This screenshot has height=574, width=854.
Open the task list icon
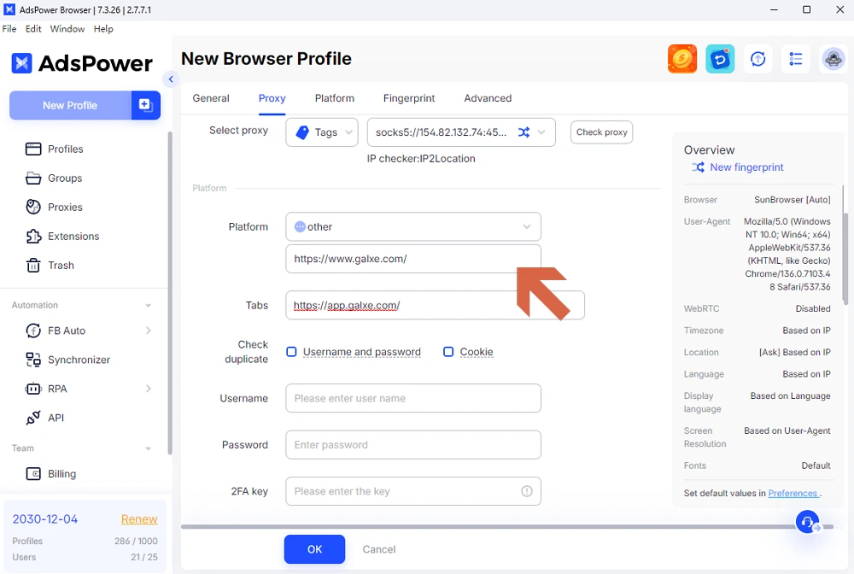coord(796,59)
